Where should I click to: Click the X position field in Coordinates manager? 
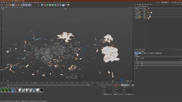click(107, 89)
